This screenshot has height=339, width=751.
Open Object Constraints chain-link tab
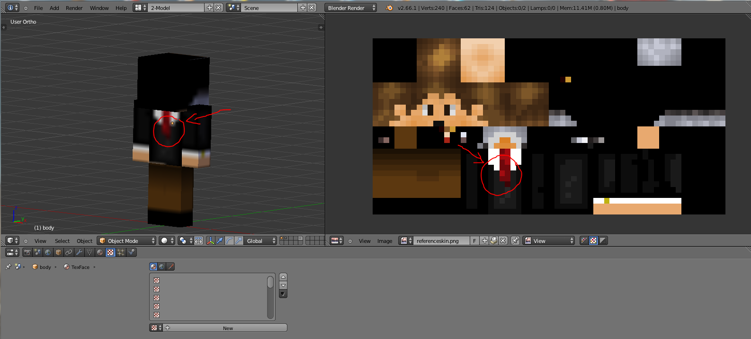point(69,252)
